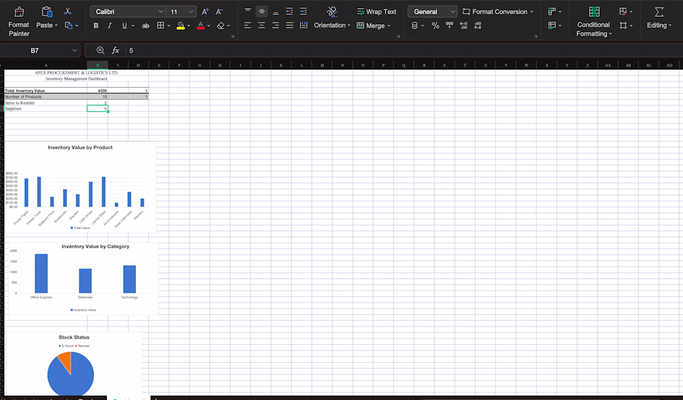The width and height of the screenshot is (683, 400).
Task: Select the 'Total Inventory Value' cell
Action: (46, 91)
